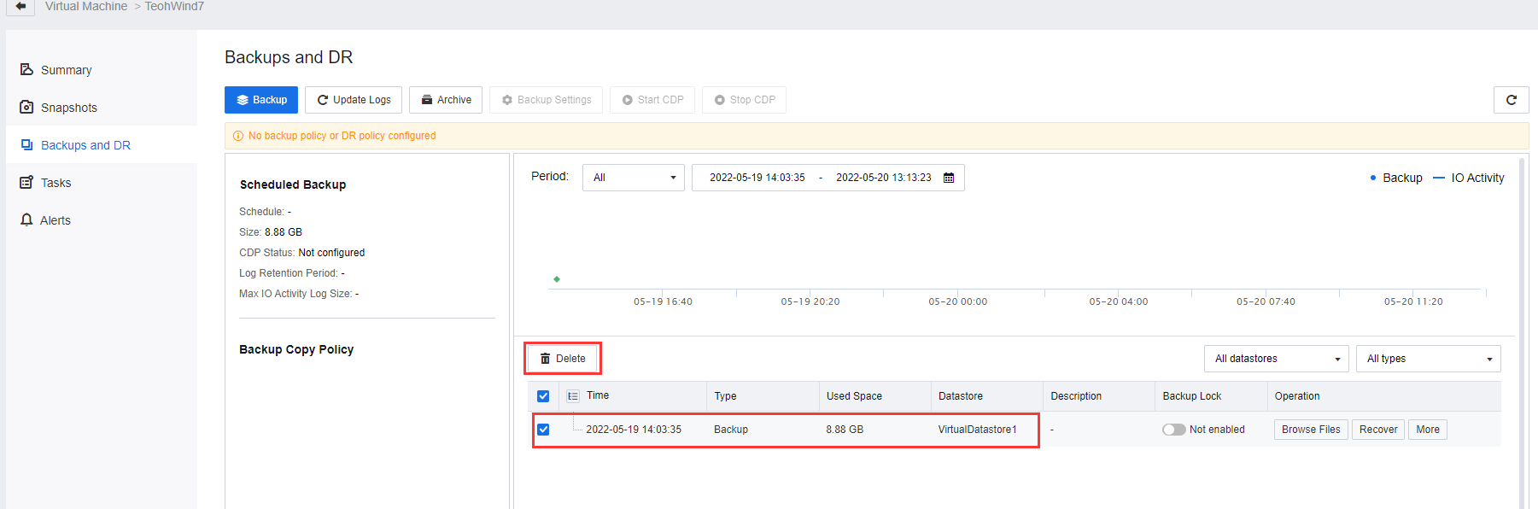Click the green backup point on chart
Viewport: 1538px width, 509px height.
(x=557, y=279)
